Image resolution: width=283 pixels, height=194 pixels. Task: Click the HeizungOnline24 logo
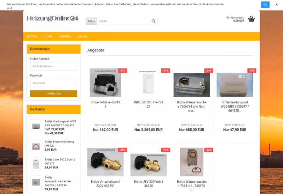pos(52,18)
